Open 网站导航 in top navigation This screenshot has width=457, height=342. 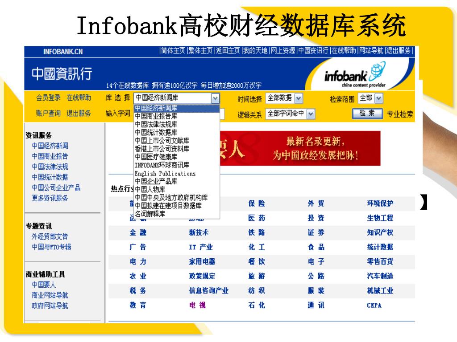point(371,51)
